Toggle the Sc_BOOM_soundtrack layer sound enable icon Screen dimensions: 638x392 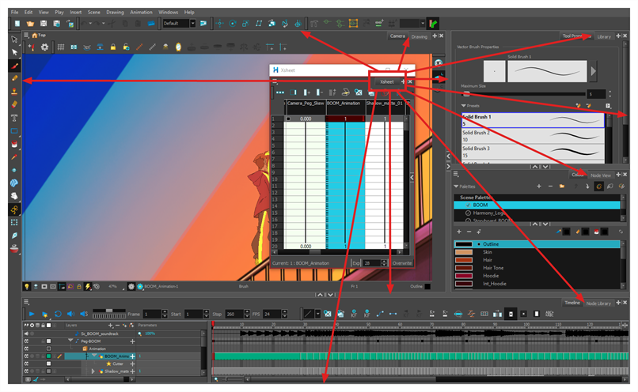click(28, 334)
